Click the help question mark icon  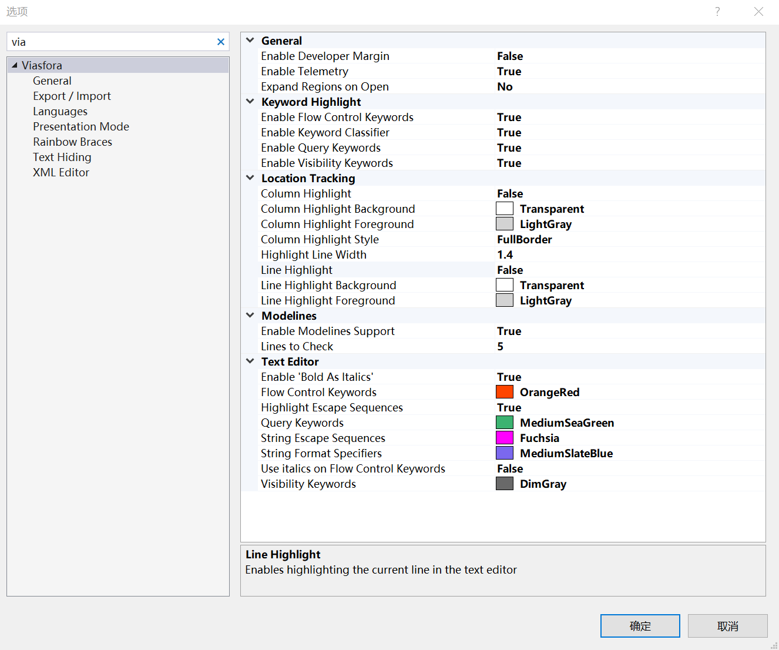pos(717,12)
